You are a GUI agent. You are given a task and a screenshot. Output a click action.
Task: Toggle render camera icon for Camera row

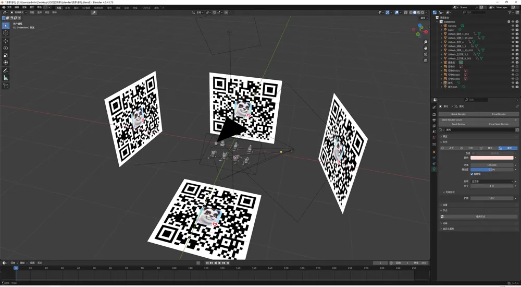(x=517, y=26)
